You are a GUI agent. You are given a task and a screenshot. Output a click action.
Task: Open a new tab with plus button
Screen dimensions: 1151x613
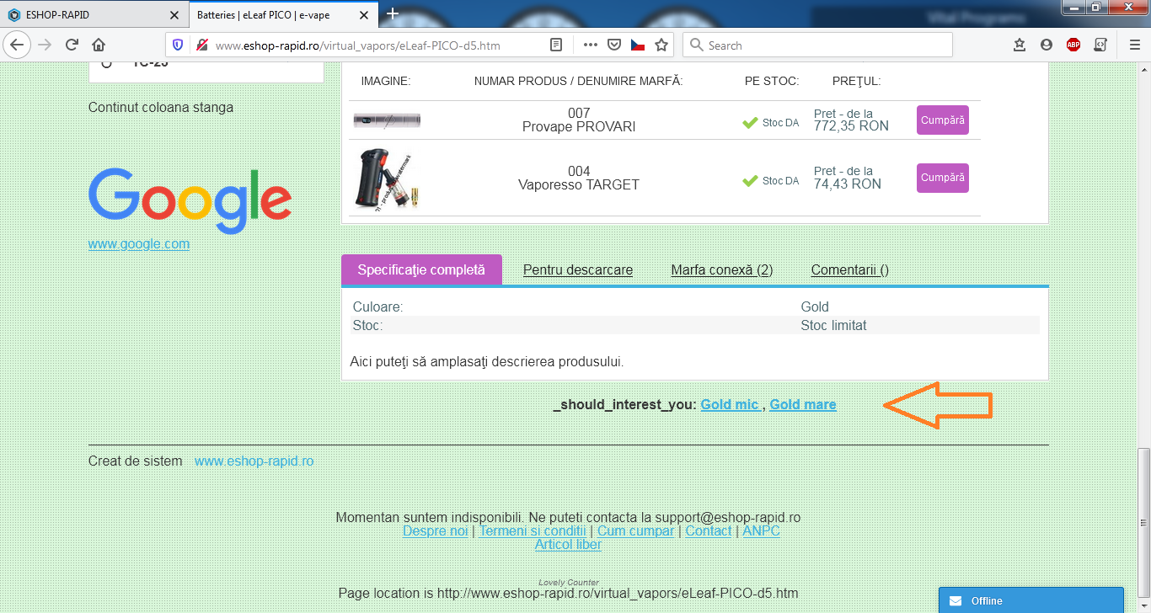click(393, 14)
